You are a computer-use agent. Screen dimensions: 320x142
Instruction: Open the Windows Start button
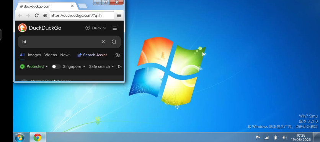pyautogui.click(x=20, y=137)
